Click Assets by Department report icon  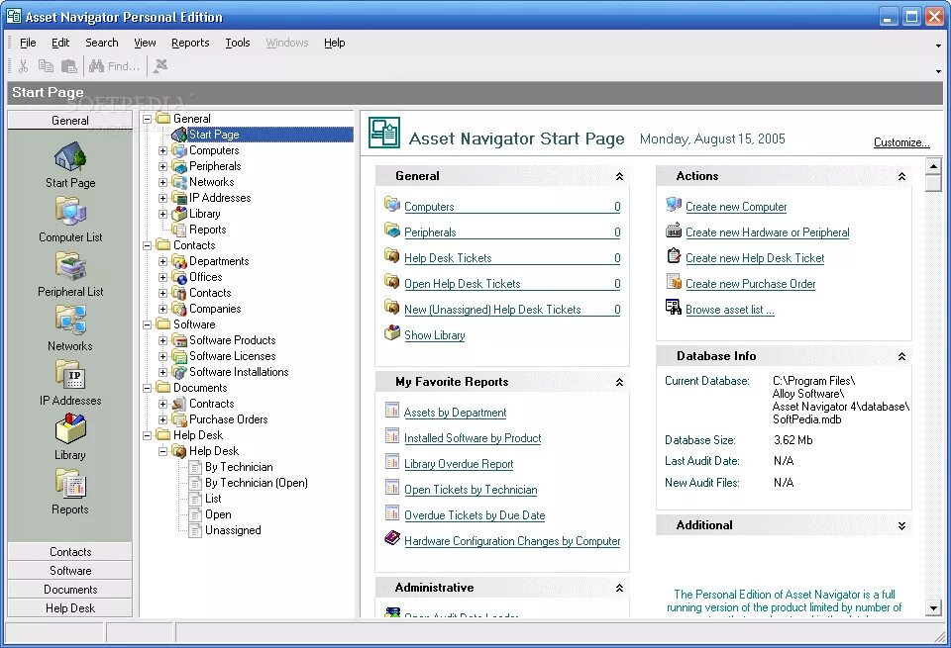[392, 410]
